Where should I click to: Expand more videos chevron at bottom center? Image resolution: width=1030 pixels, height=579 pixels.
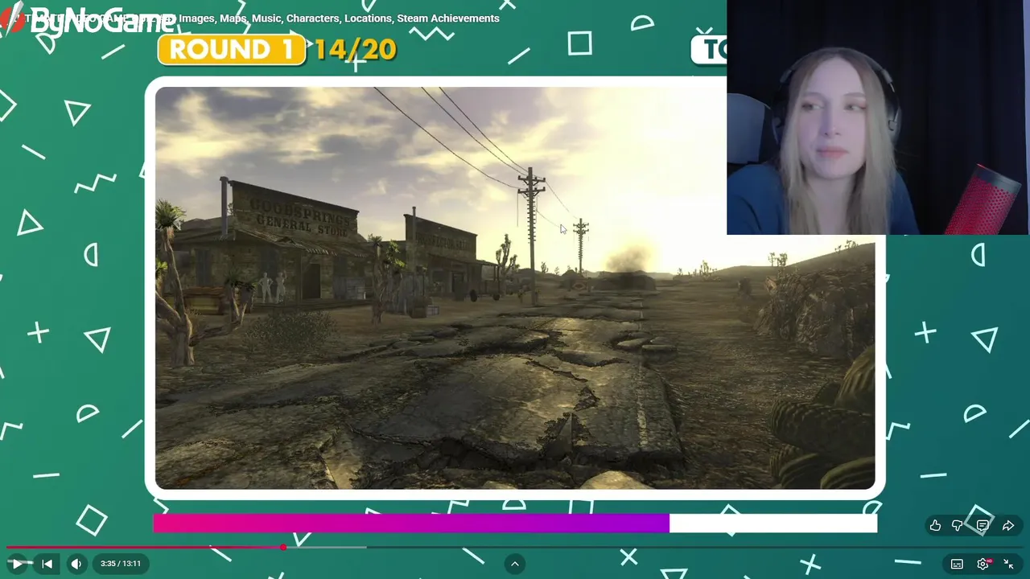515,564
